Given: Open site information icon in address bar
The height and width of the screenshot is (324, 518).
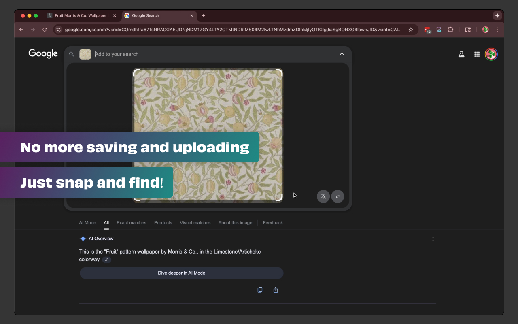Looking at the screenshot, I should point(58,30).
